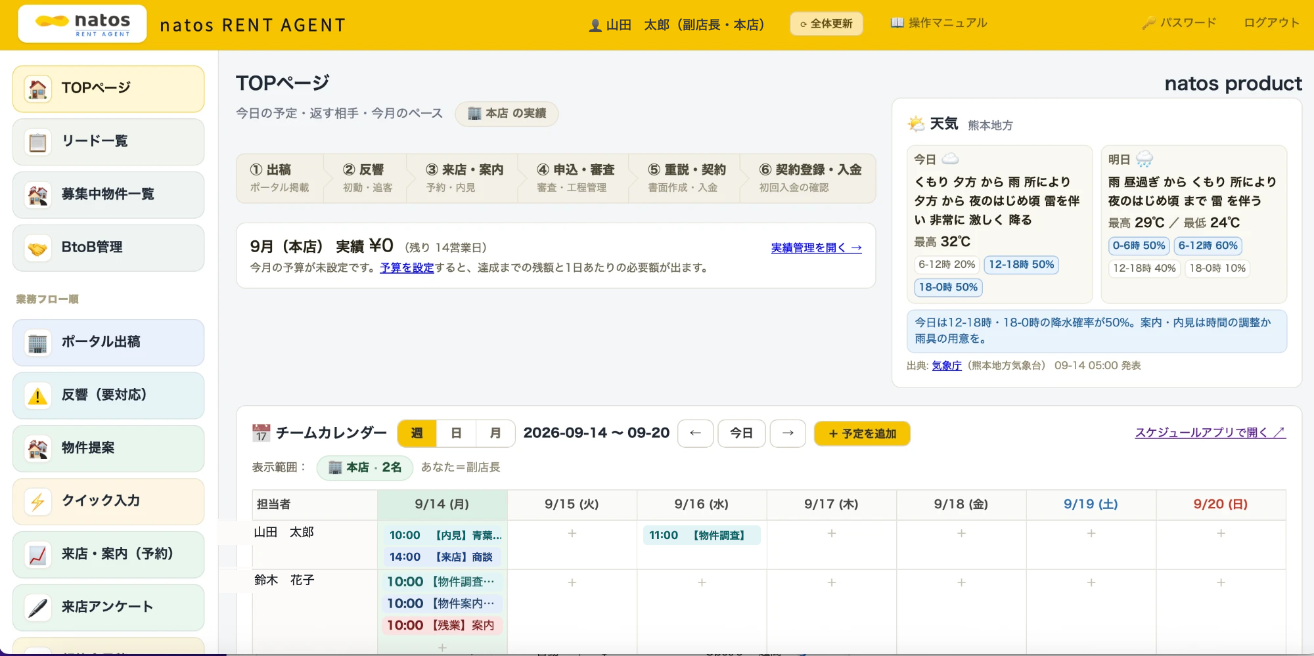This screenshot has height=656, width=1314.
Task: Add event for 山田 太郎 on 9/15 (火)
Action: [x=572, y=534]
